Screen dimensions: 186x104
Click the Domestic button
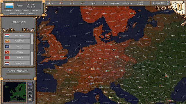click(x=13, y=14)
